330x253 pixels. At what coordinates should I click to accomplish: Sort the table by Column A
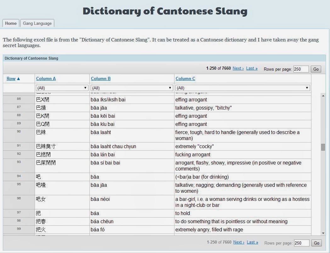[46, 78]
